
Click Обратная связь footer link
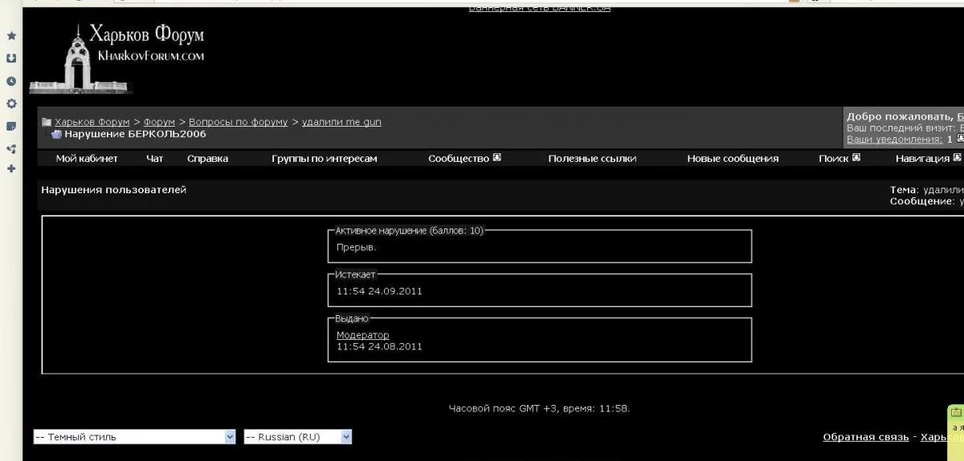pyautogui.click(x=866, y=437)
